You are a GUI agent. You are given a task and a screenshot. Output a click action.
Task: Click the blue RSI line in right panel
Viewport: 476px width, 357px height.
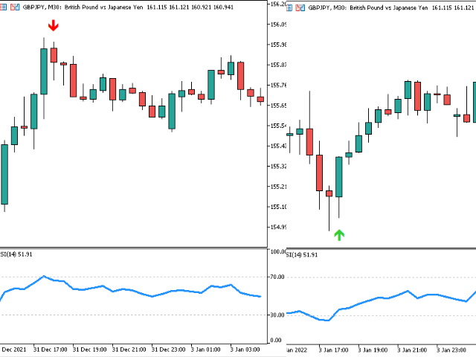point(372,299)
